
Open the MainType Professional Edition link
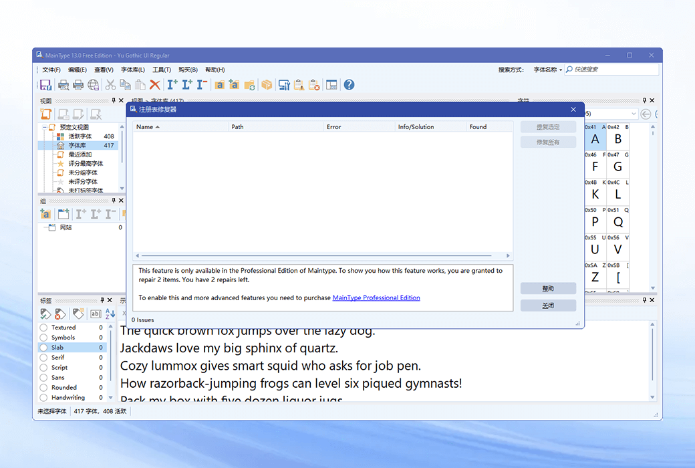click(x=376, y=298)
